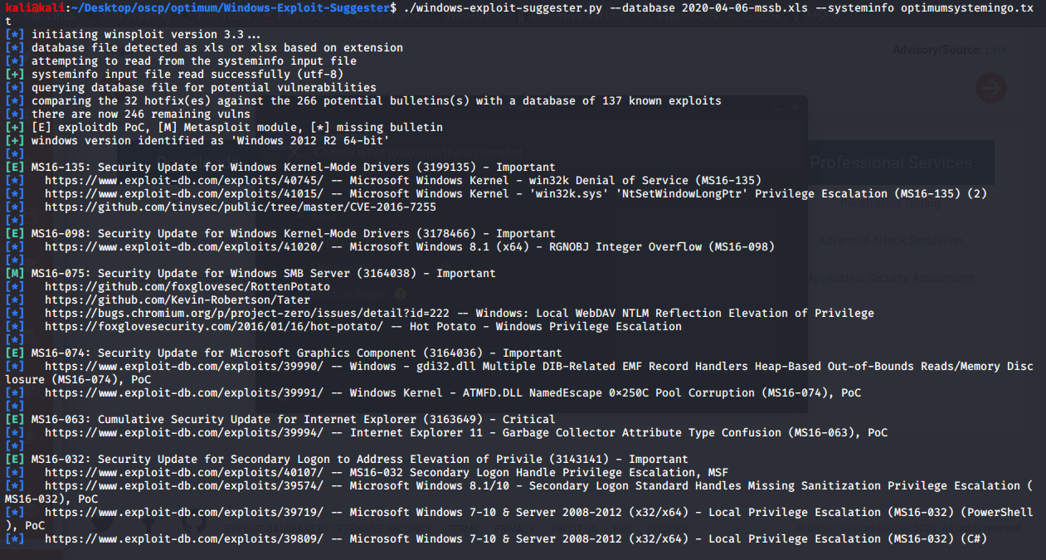Select the '[E] exploitdb PoC, [M] Metasploit module' legend line

coord(237,127)
